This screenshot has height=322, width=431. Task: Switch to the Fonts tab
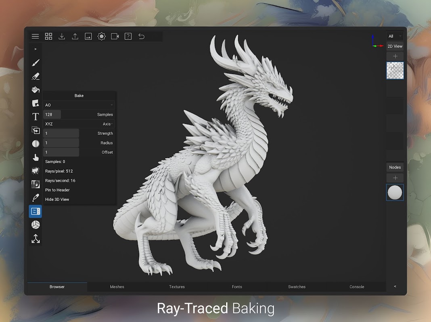tap(237, 287)
